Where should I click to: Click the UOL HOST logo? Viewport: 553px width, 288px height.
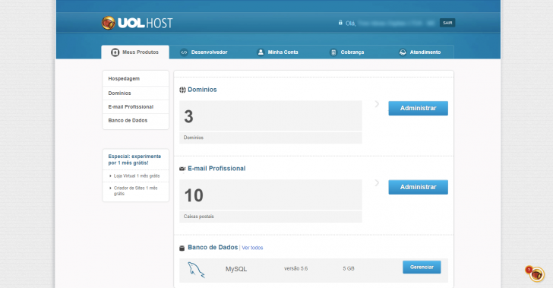pos(137,23)
